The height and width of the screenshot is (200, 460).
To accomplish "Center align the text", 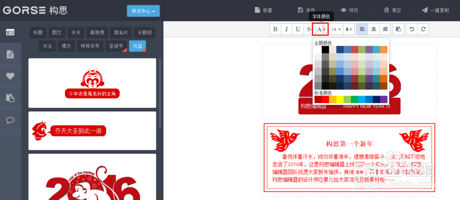I will click(x=374, y=29).
